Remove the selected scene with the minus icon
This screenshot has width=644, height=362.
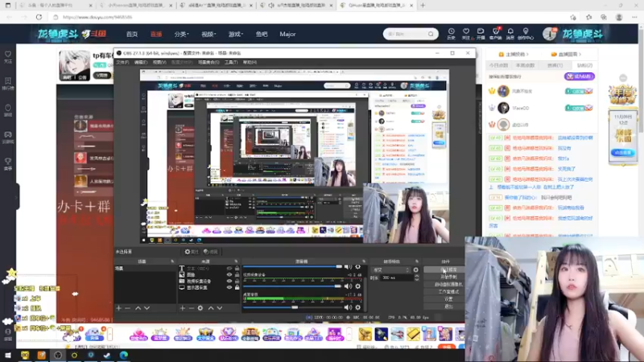pyautogui.click(x=128, y=308)
